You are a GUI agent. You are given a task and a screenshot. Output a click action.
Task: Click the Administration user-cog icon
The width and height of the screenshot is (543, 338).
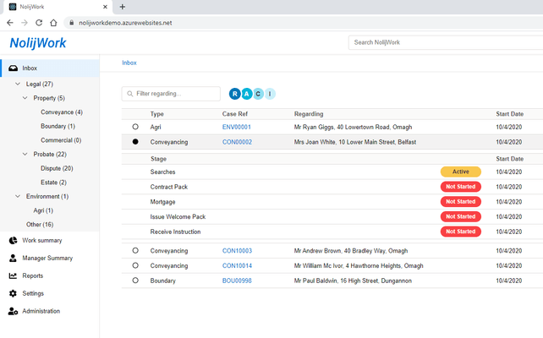[13, 312]
